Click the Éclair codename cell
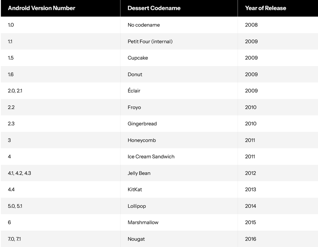 (179, 91)
